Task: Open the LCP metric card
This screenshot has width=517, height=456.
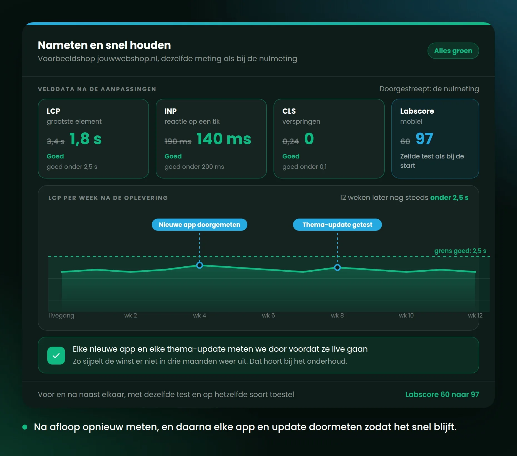Action: coord(93,138)
